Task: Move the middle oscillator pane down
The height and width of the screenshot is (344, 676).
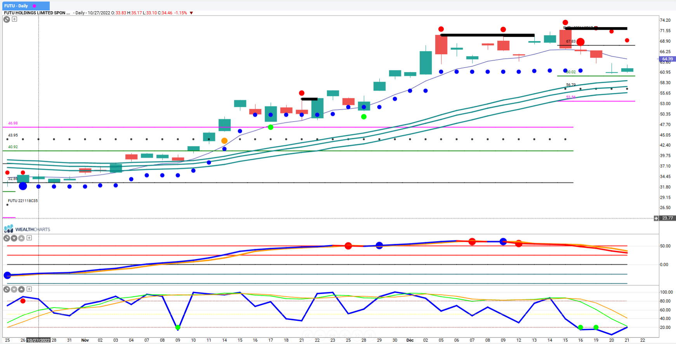Action: 14,238
